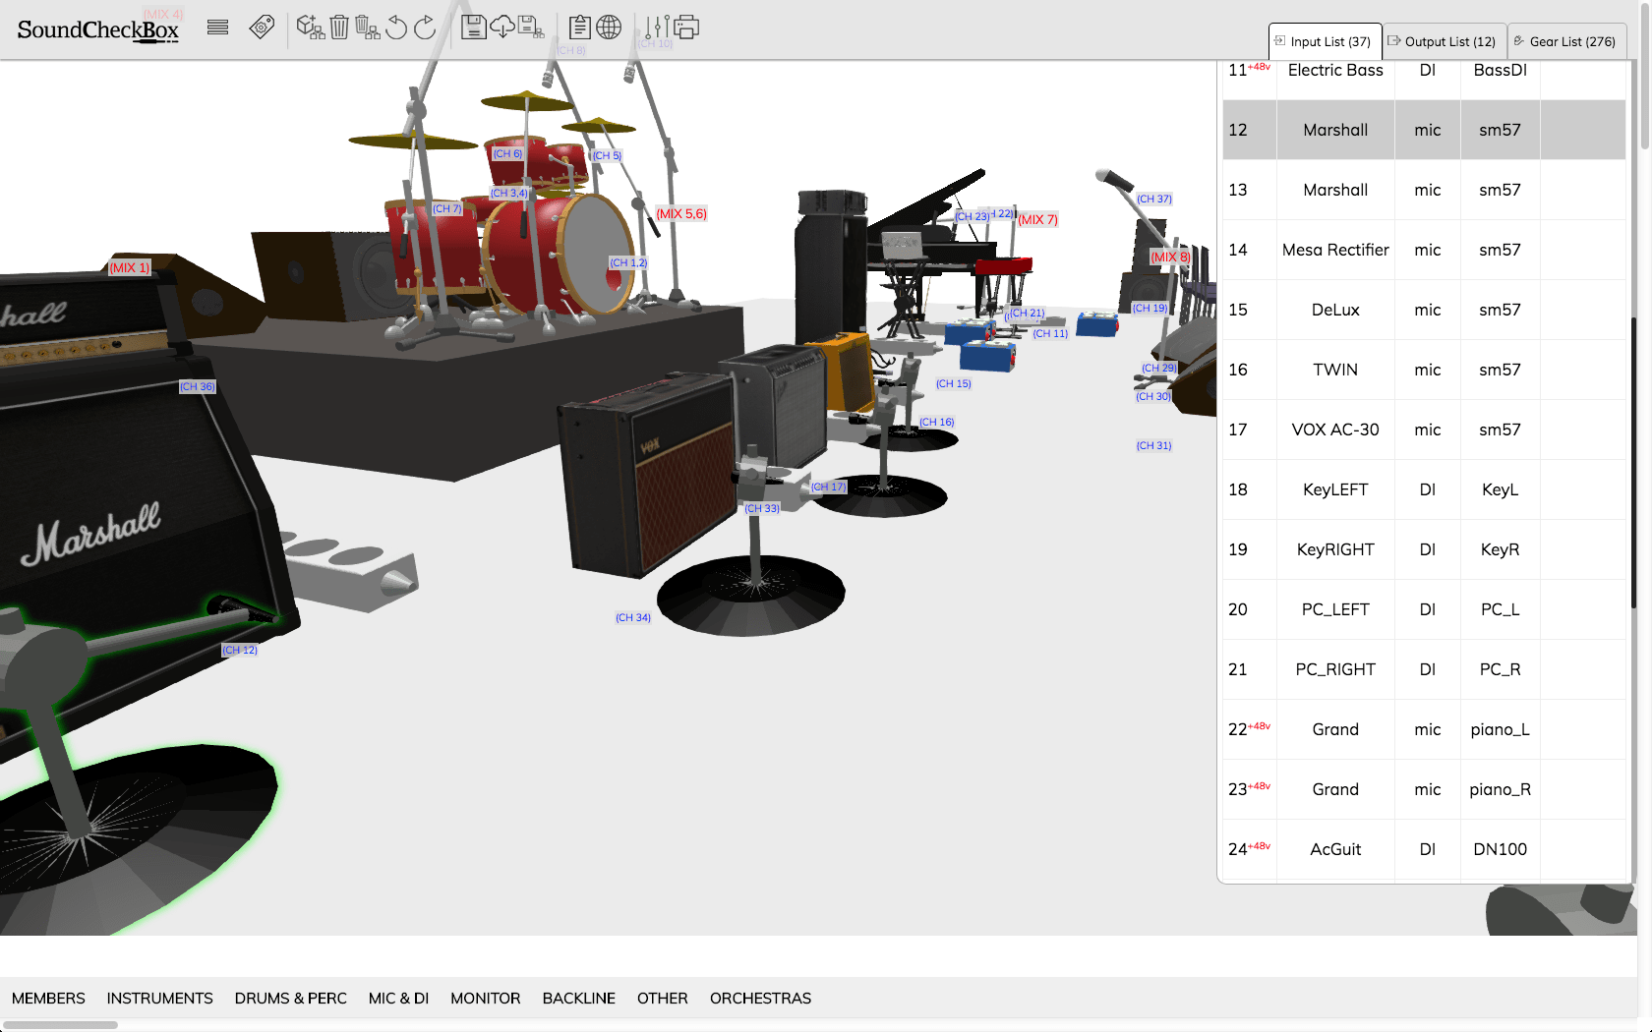Print the stage plot

click(686, 28)
